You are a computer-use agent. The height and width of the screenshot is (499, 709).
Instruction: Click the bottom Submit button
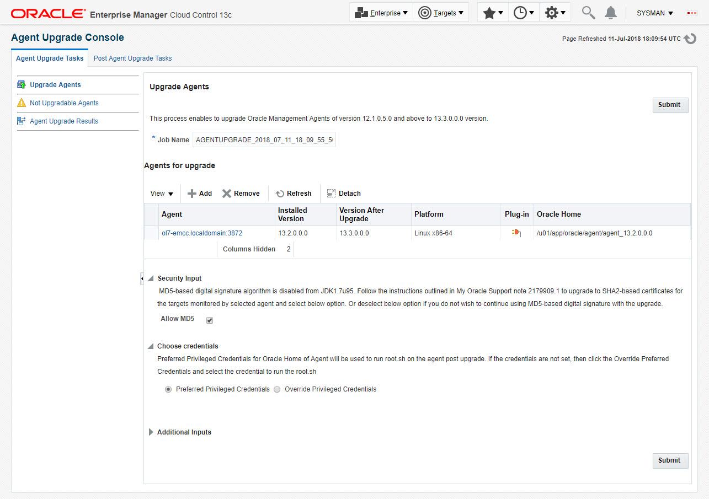point(670,460)
